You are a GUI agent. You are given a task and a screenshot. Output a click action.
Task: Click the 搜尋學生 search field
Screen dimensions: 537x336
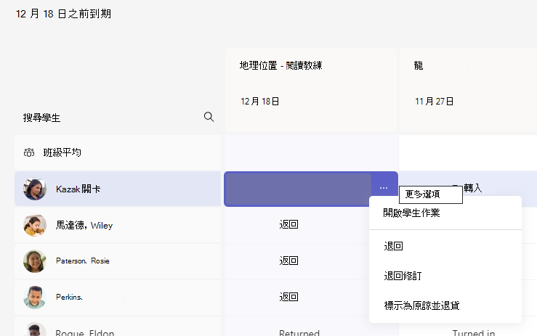coord(118,118)
